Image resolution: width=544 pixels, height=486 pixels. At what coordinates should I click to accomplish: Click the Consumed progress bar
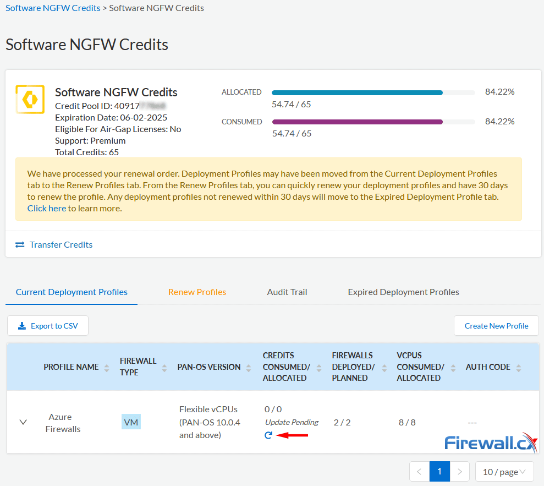click(373, 122)
